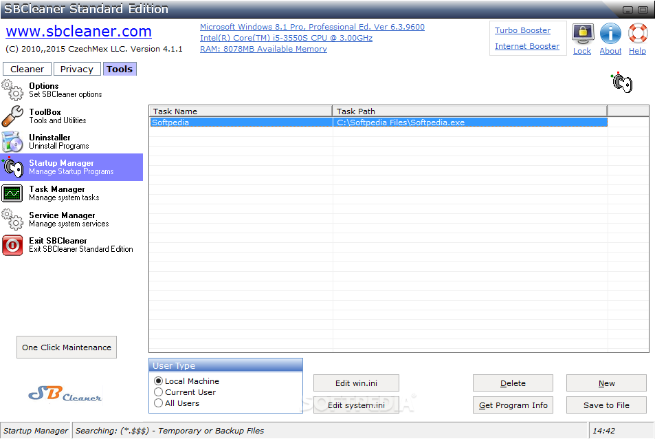Switch to the Tools tab
The height and width of the screenshot is (439, 655).
(x=120, y=69)
